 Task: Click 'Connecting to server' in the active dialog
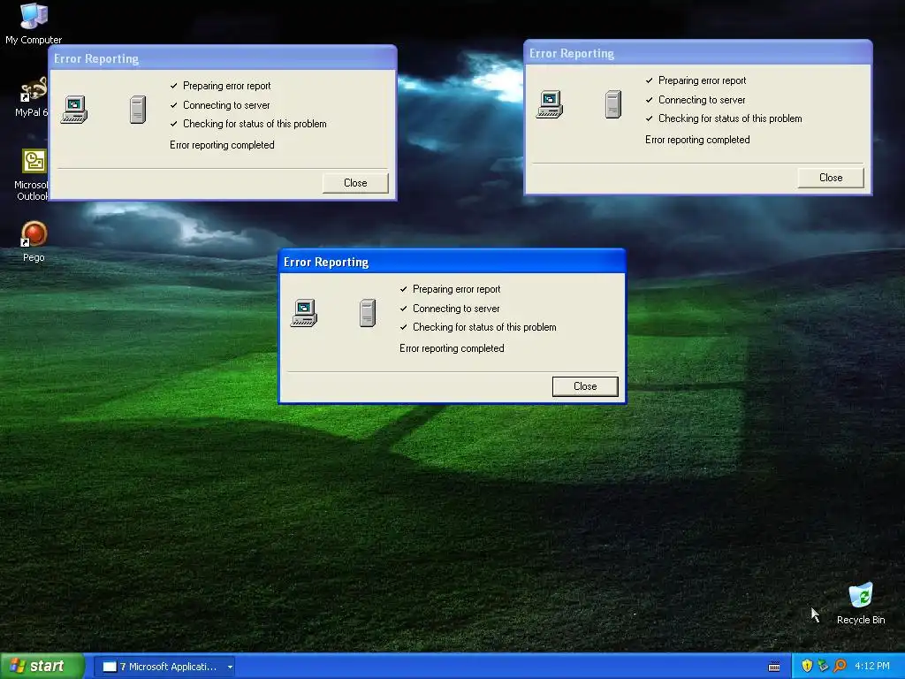click(456, 309)
